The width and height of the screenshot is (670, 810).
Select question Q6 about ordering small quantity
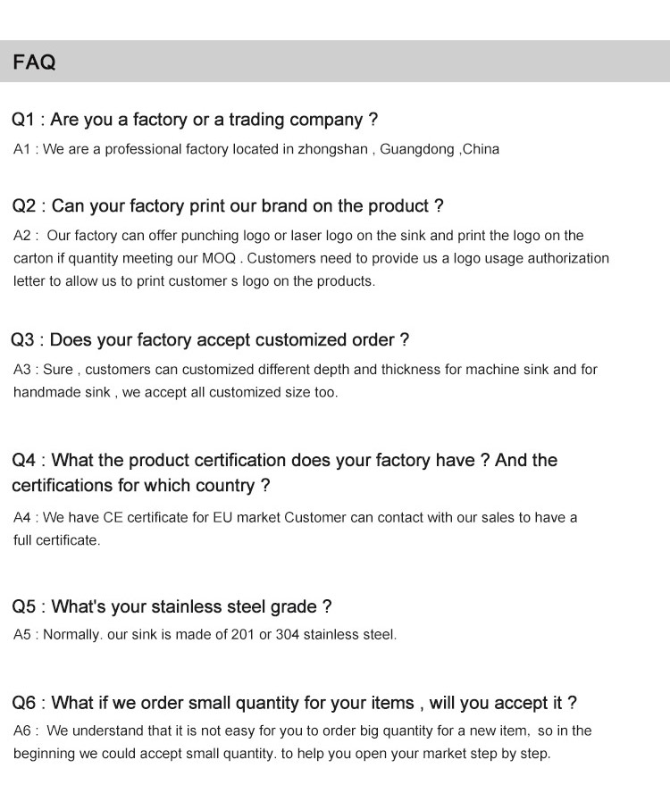pos(294,703)
